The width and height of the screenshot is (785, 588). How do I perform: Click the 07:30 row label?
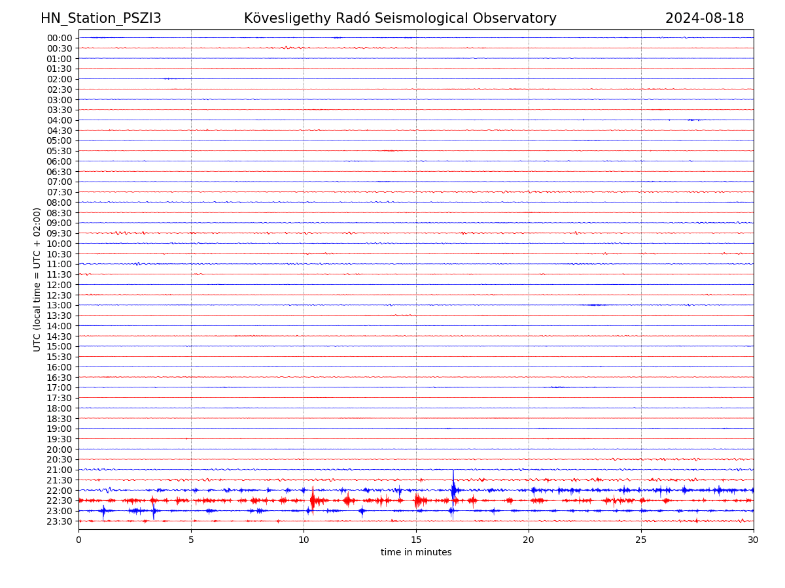(x=60, y=192)
